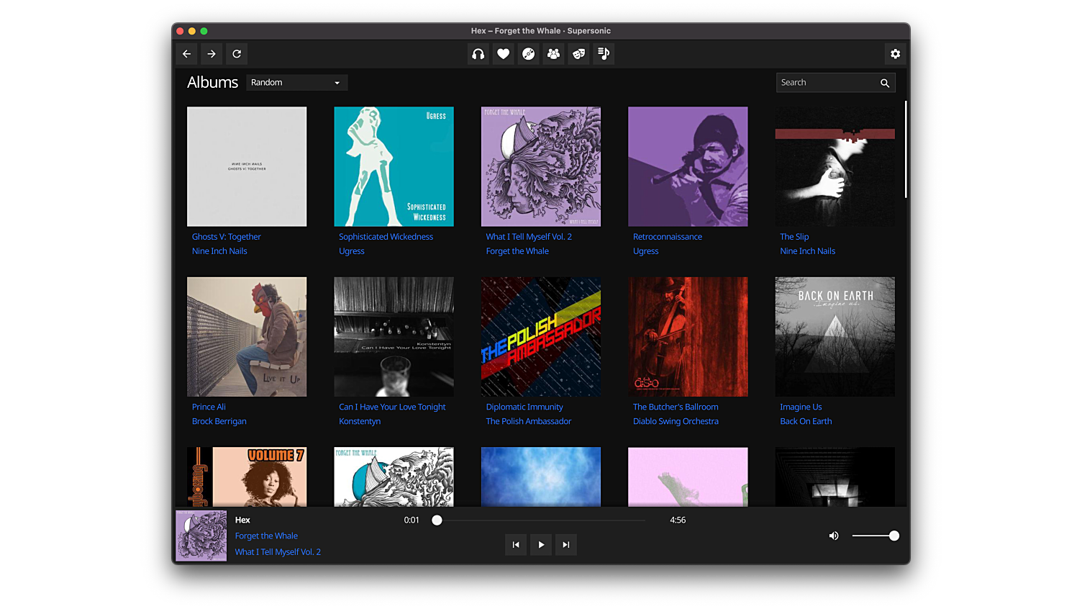The image size is (1082, 609).
Task: Expand the Random sort order dropdown
Action: pos(296,83)
